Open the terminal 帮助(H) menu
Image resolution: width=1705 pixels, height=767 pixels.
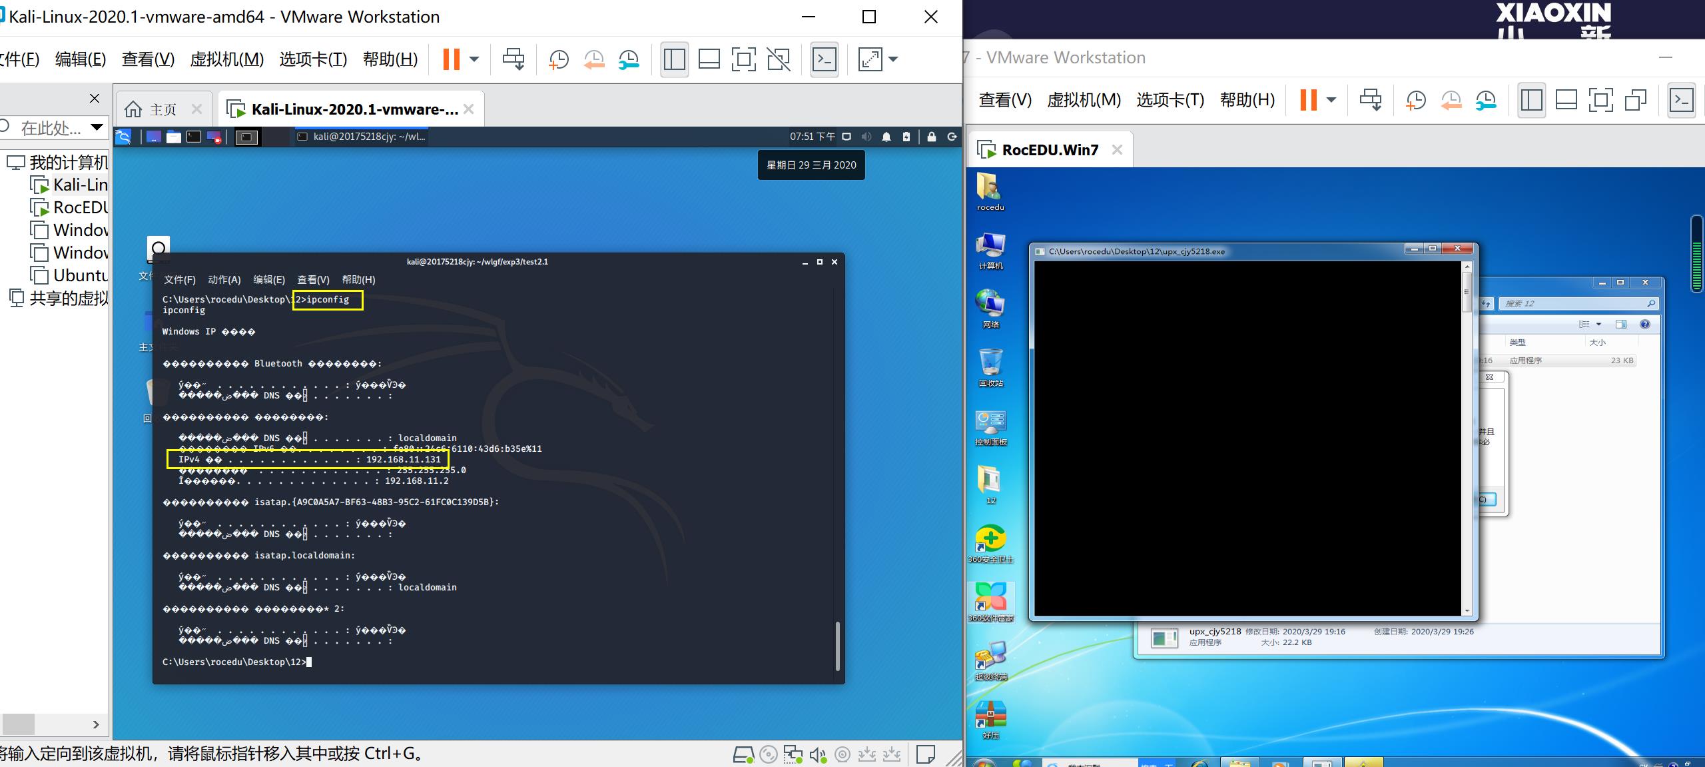(358, 280)
